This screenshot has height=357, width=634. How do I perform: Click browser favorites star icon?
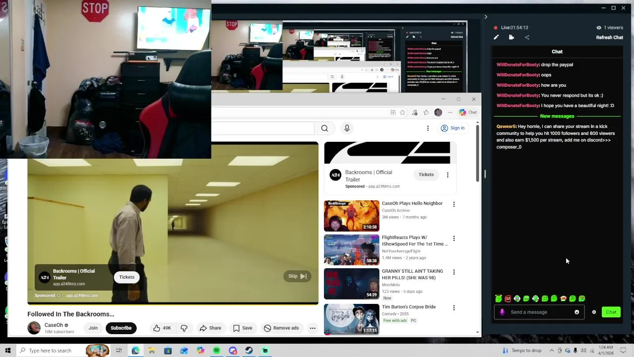coord(402,113)
